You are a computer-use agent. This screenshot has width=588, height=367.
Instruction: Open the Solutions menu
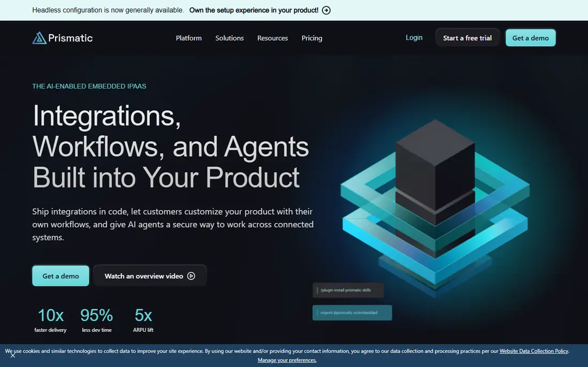229,38
